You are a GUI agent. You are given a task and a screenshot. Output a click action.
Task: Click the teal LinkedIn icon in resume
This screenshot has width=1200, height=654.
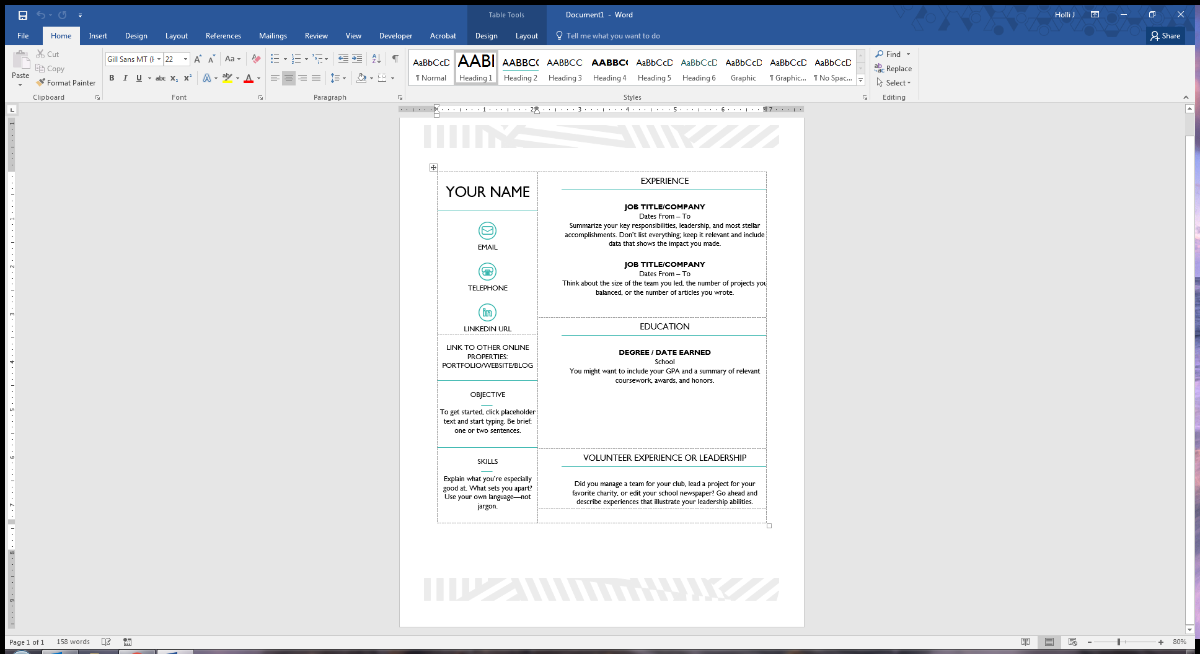487,312
